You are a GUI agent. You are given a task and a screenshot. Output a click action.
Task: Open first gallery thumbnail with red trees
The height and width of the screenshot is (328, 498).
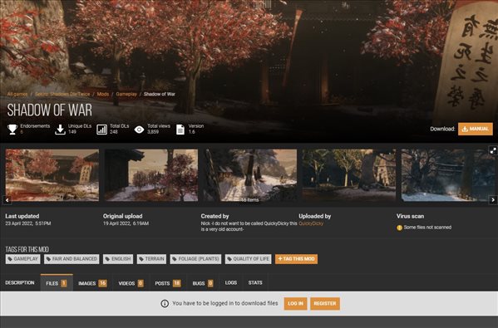click(x=52, y=175)
